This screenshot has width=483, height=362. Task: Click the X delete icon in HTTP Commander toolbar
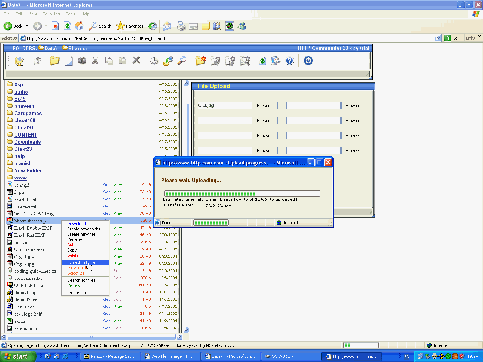(136, 60)
